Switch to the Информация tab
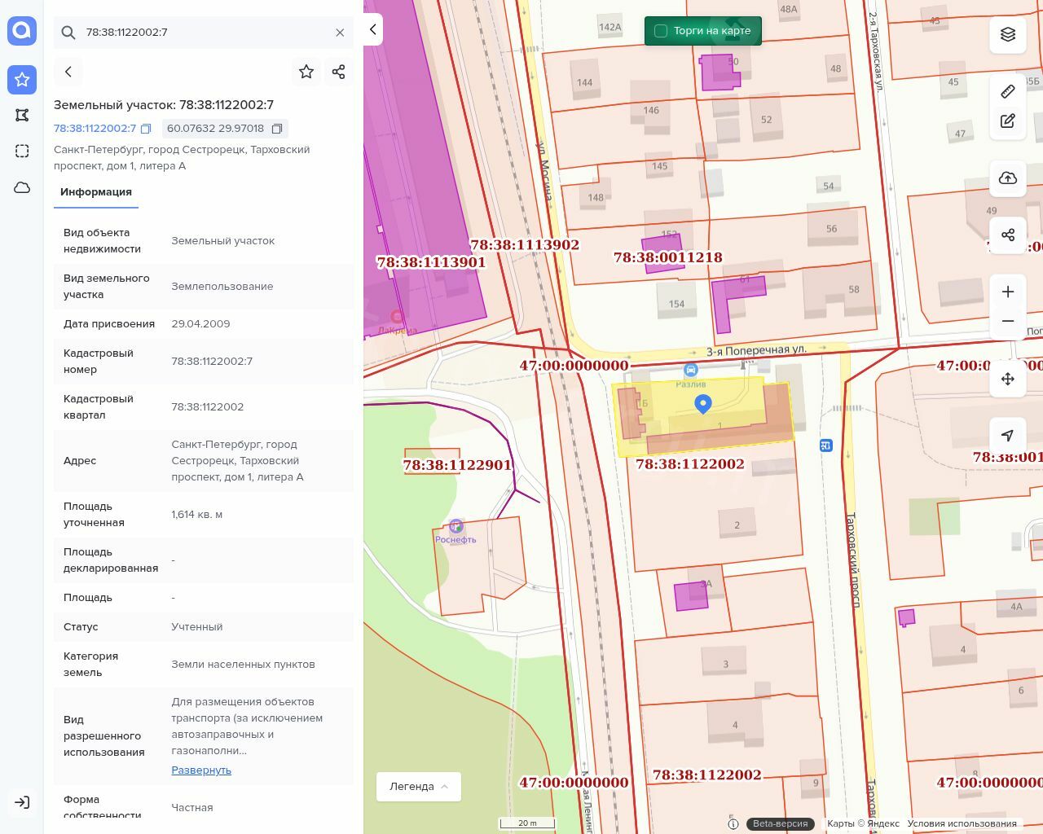The image size is (1043, 834). tap(96, 192)
